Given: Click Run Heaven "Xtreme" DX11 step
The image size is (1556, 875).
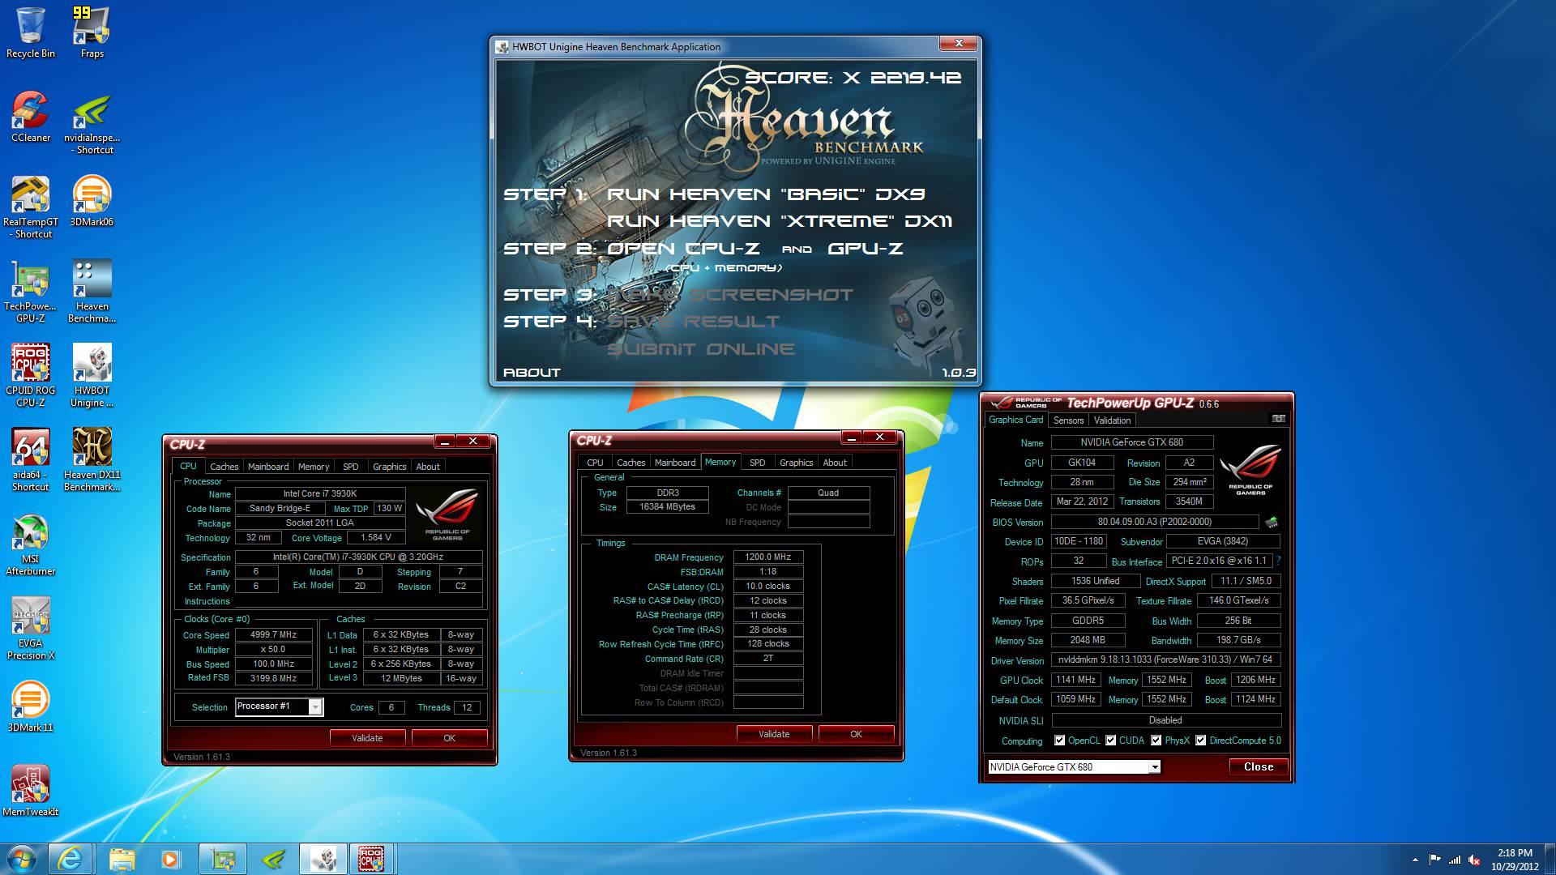Looking at the screenshot, I should click(780, 221).
